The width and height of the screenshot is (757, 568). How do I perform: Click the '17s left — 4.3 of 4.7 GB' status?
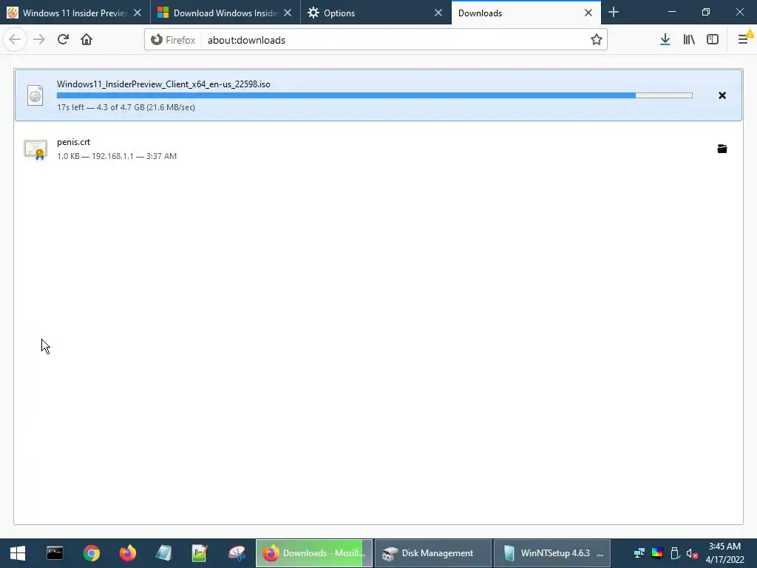tap(126, 107)
